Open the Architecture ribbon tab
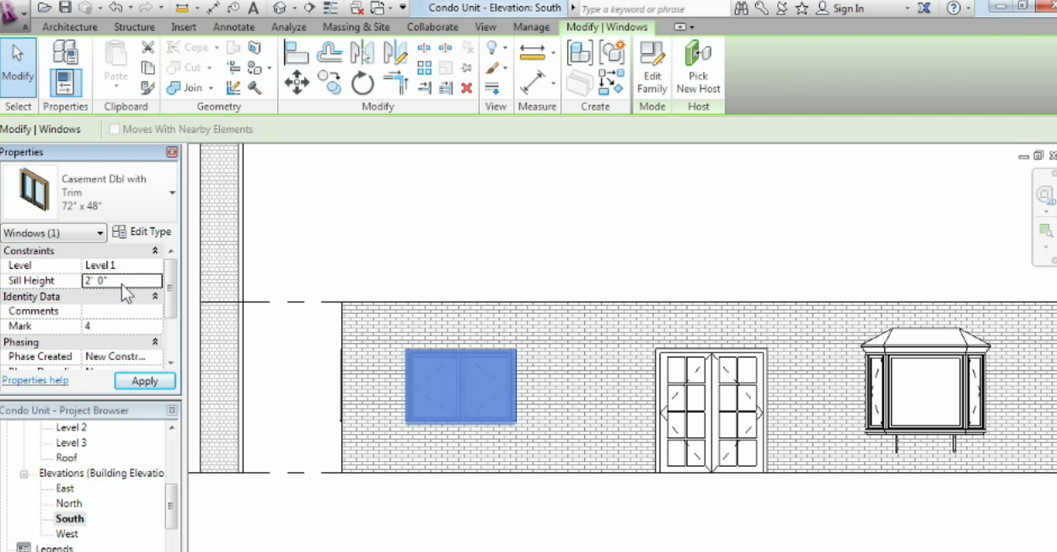 (70, 27)
